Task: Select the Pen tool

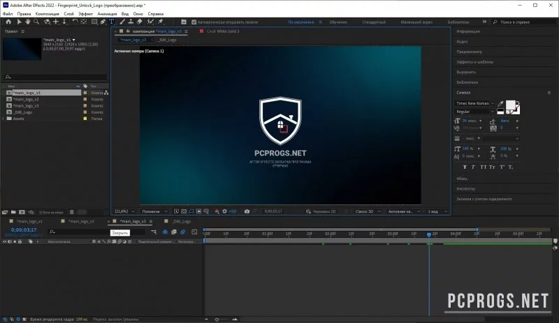Action: [x=103, y=22]
